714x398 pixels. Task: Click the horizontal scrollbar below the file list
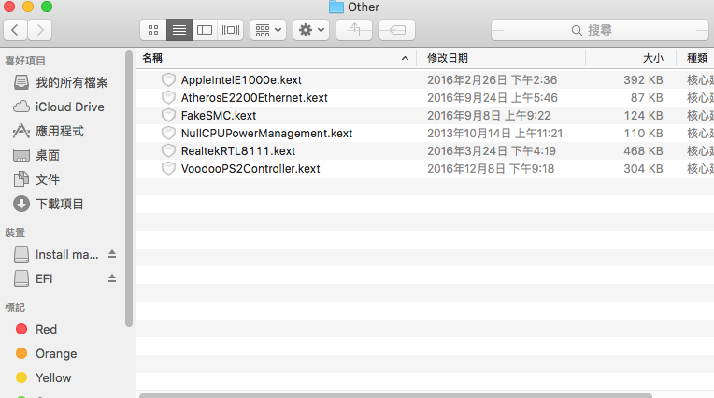[395, 395]
